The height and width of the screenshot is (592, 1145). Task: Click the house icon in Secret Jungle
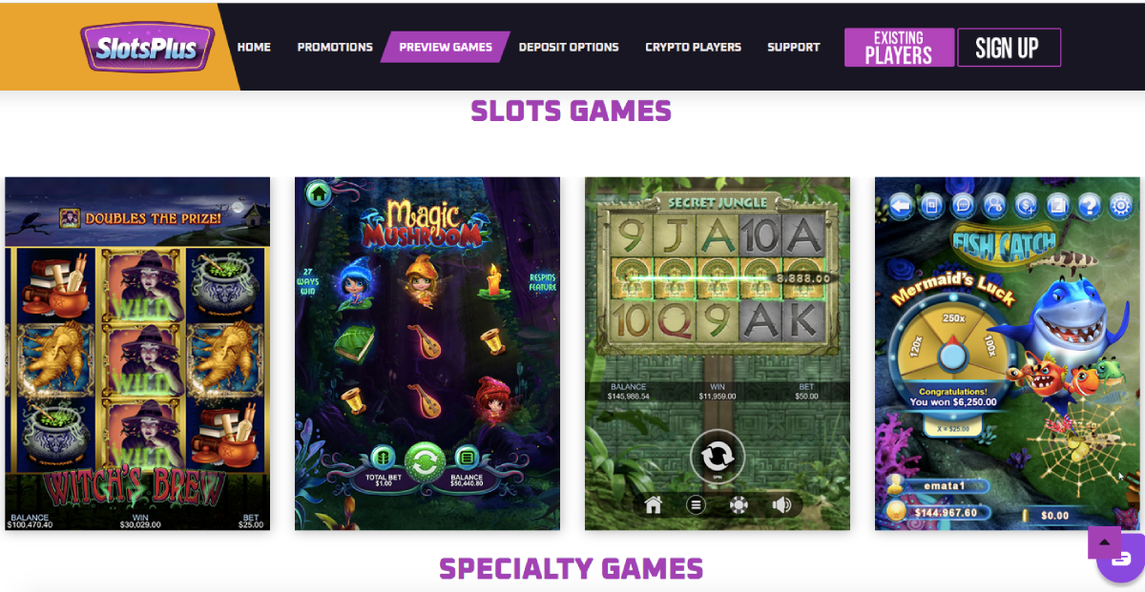pos(653,505)
